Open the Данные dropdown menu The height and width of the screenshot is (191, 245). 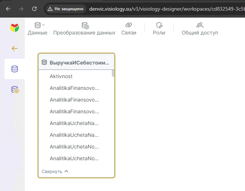click(x=38, y=29)
